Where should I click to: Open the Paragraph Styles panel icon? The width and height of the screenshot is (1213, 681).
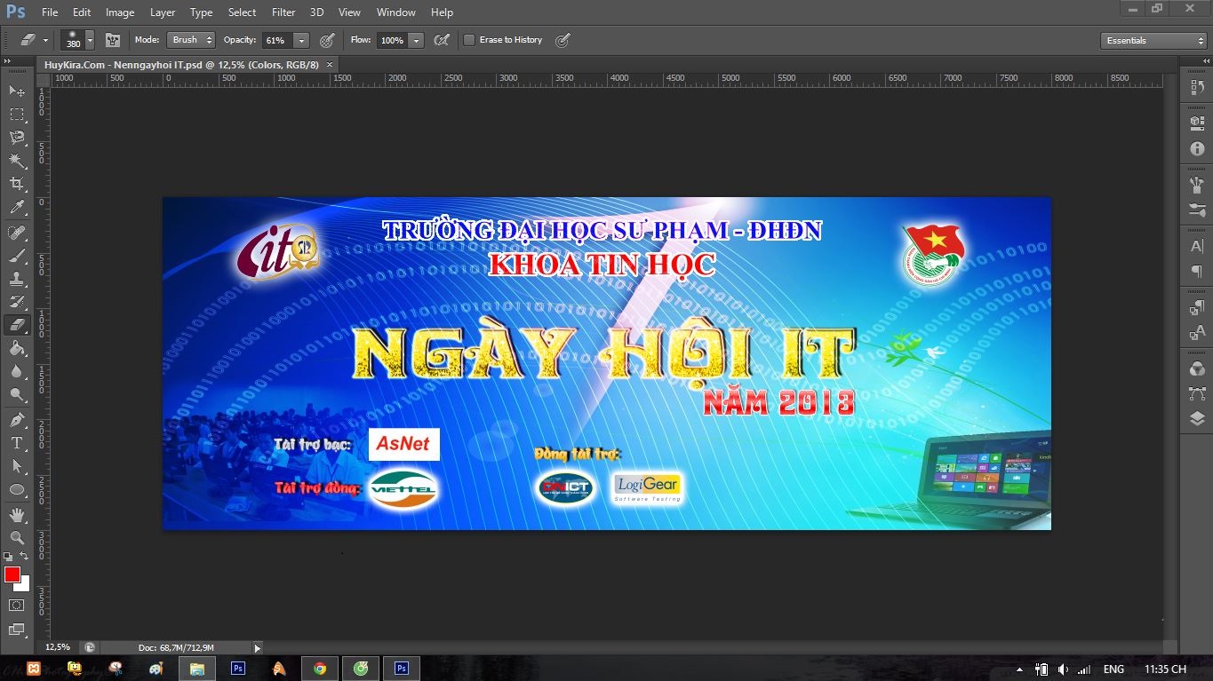tap(1197, 307)
